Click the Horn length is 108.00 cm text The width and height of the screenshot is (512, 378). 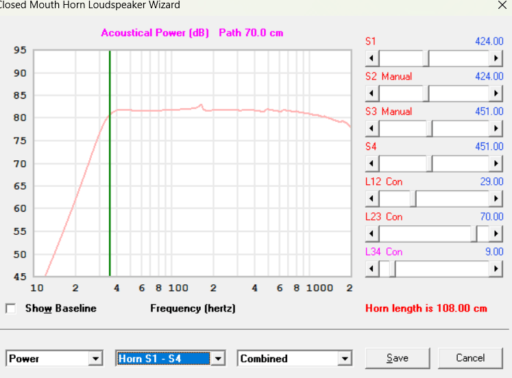click(x=426, y=308)
